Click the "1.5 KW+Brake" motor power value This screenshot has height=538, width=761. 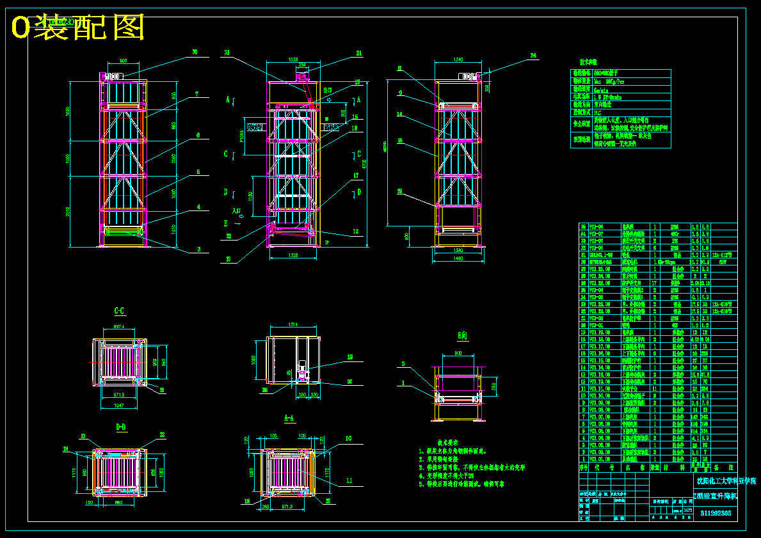click(607, 97)
